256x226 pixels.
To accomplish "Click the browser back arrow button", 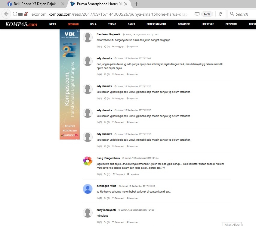I will (6, 14).
